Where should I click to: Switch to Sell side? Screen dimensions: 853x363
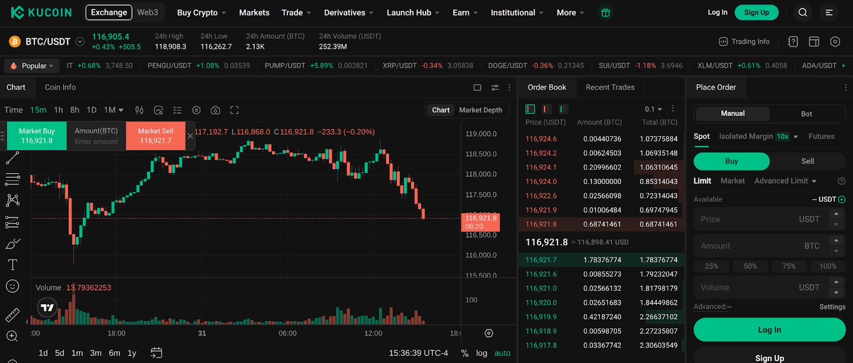(808, 161)
